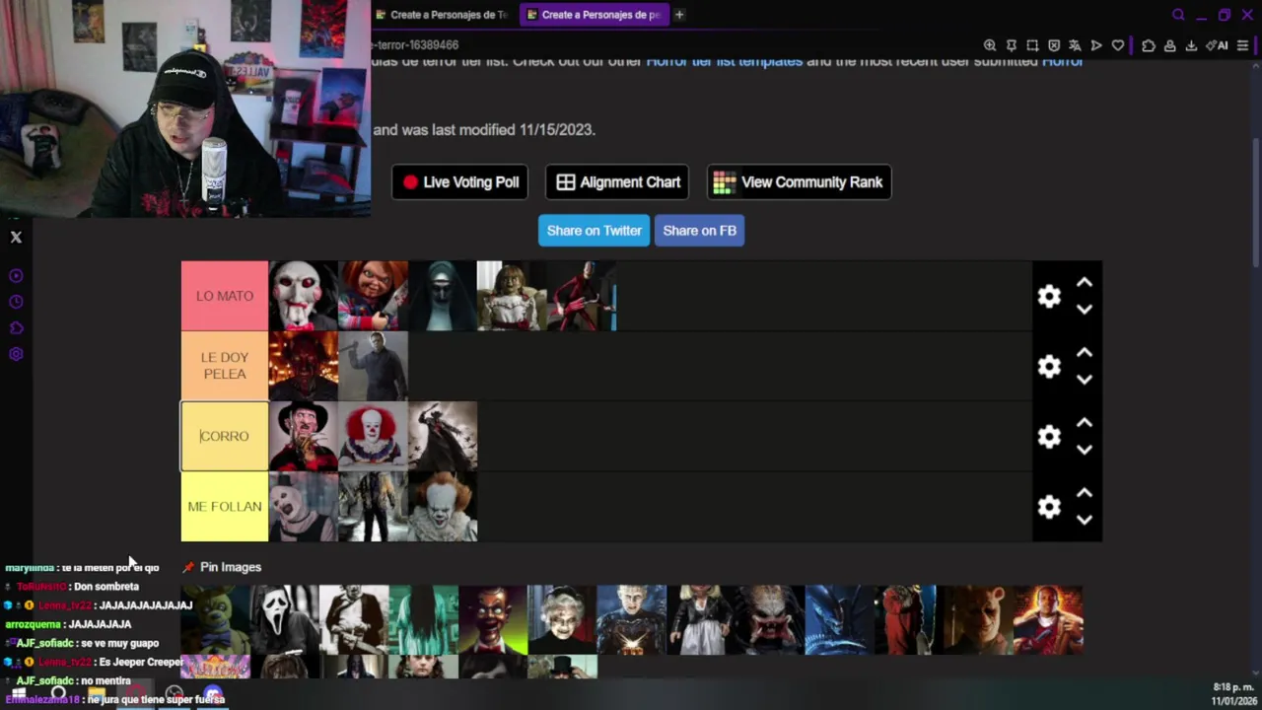Move ME FOLLAN tier up
Viewport: 1262px width, 710px height.
[1085, 493]
